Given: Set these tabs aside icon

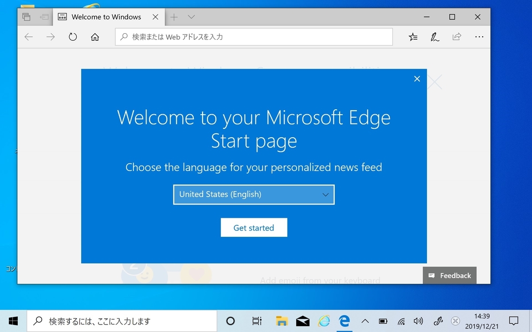Looking at the screenshot, I should 44,17.
